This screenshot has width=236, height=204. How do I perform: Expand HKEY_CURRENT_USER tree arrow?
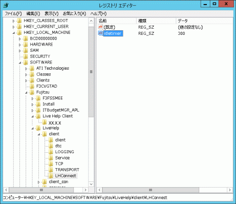click(x=13, y=27)
